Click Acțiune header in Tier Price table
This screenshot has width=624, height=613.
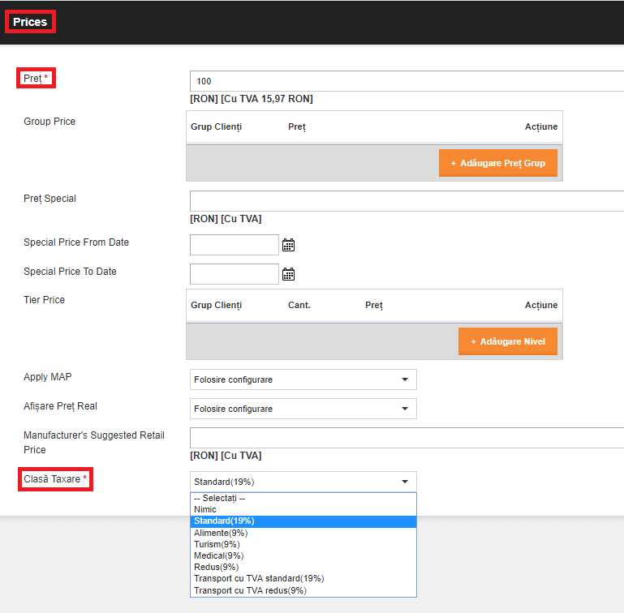541,305
